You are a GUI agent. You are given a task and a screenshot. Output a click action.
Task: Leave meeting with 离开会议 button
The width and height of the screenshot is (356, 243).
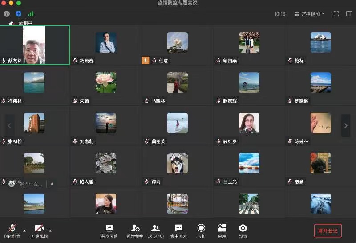point(328,231)
